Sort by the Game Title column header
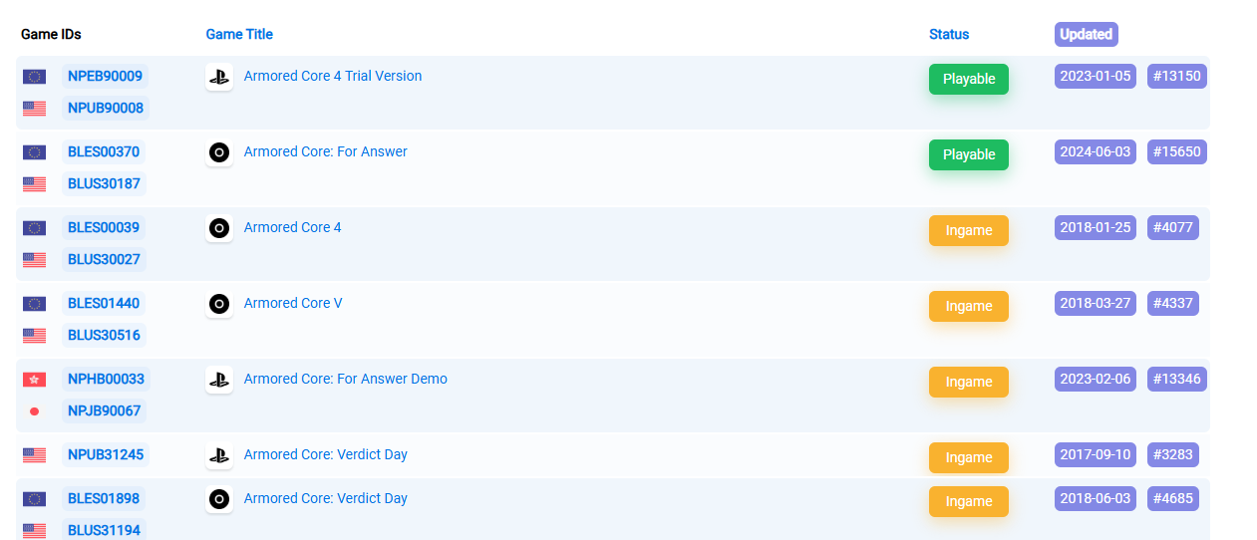Screen dimensions: 1257x540 click(x=239, y=34)
